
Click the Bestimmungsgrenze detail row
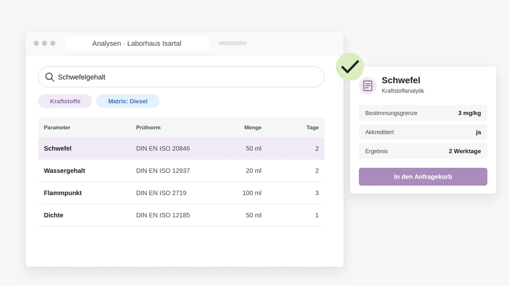(423, 113)
